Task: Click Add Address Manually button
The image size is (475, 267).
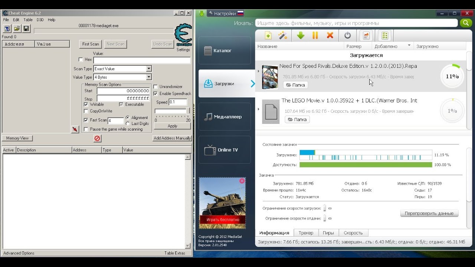Action: coord(172,138)
